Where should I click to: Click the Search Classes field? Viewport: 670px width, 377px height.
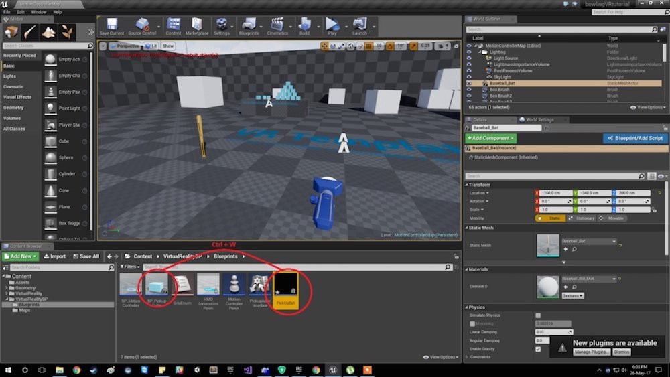48,46
